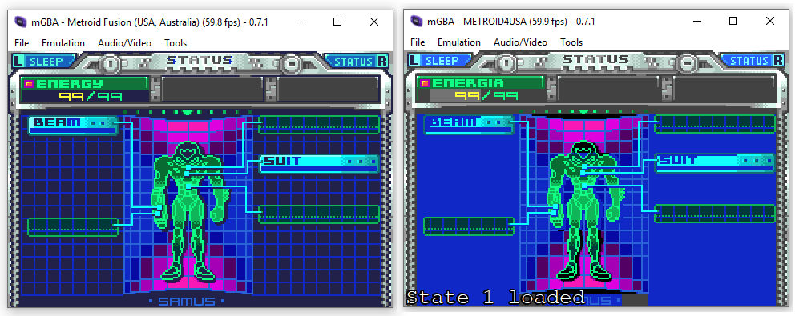
Task: Close the METROID4USA window
Action: 770,22
